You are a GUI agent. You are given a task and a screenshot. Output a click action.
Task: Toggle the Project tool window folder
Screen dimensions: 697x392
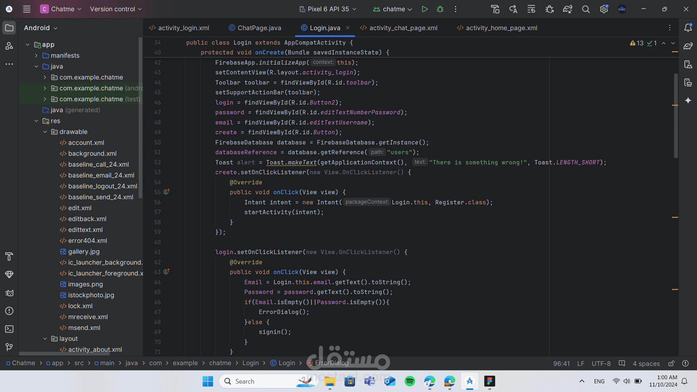9,28
